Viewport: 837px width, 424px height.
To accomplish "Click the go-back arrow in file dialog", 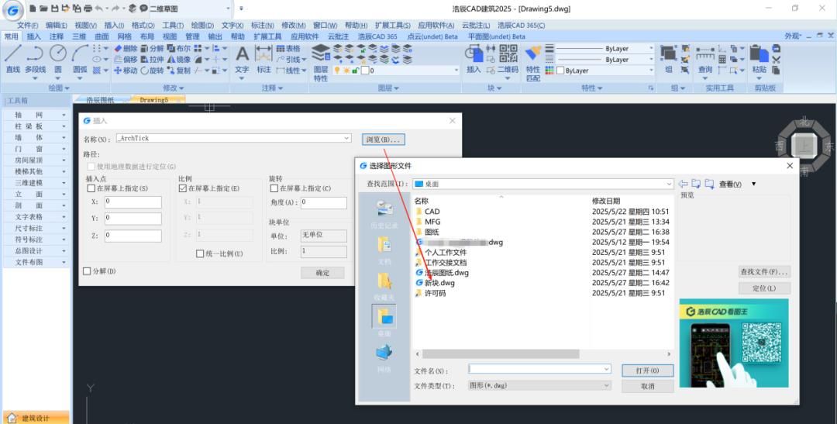I will point(683,184).
